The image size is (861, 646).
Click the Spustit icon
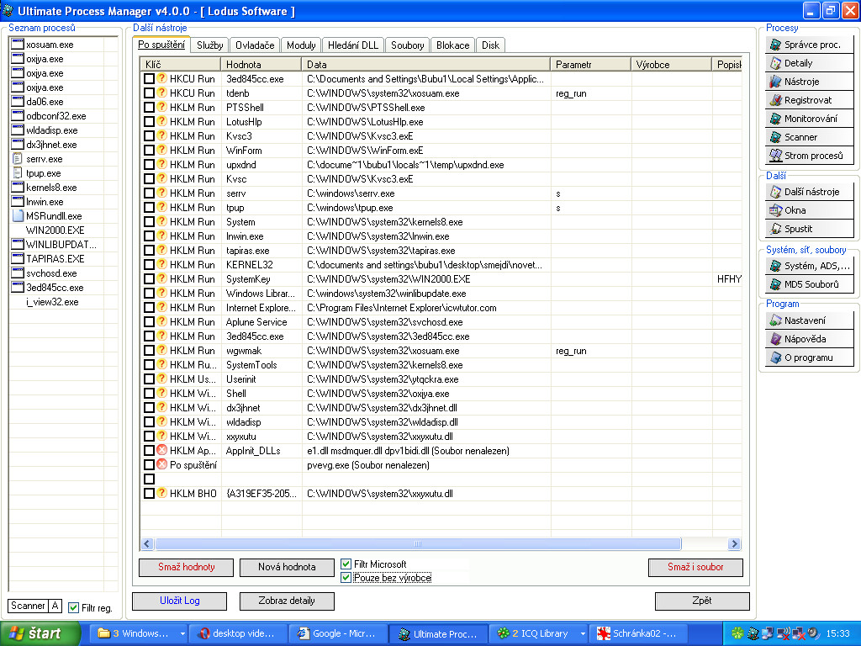[774, 229]
